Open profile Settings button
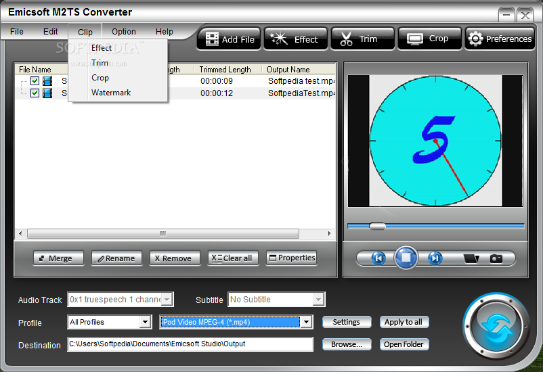This screenshot has width=543, height=372. click(x=347, y=322)
